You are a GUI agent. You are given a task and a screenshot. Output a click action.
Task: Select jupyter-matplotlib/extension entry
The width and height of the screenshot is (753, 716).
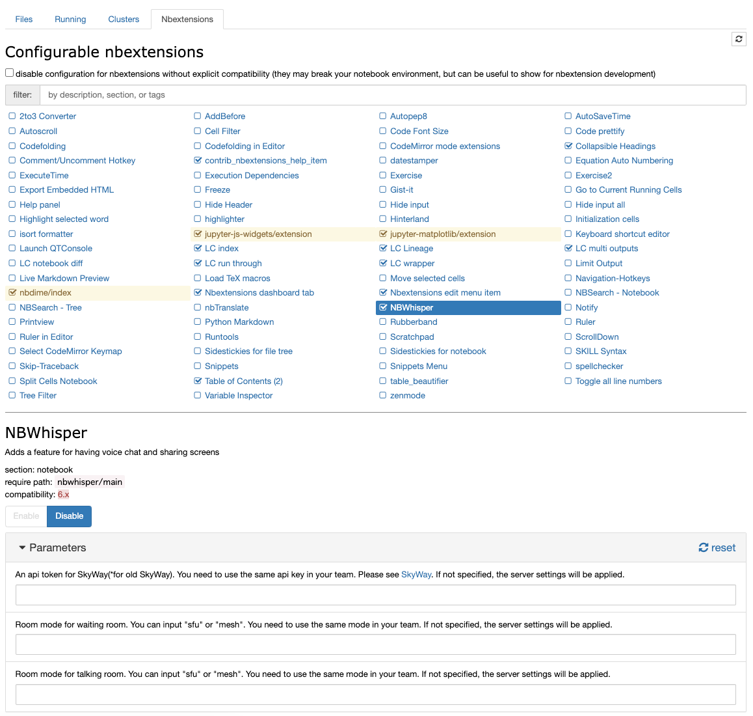(x=443, y=234)
